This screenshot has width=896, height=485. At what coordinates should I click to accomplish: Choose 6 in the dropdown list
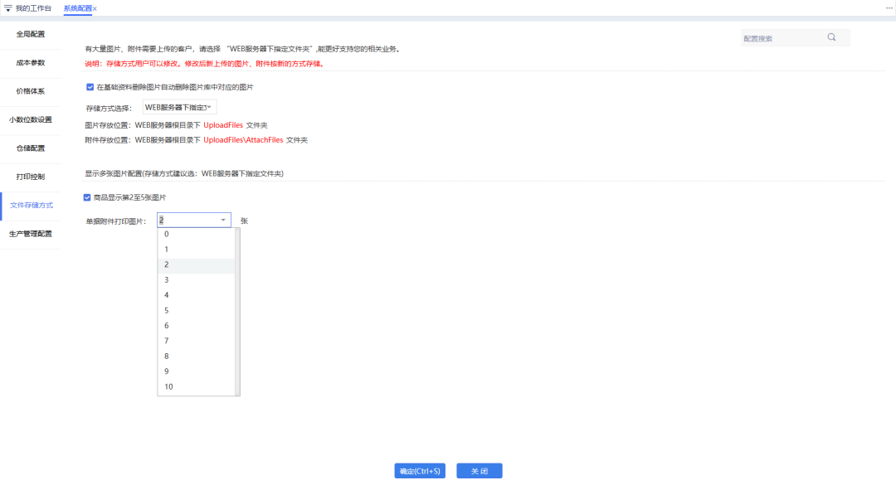[196, 326]
